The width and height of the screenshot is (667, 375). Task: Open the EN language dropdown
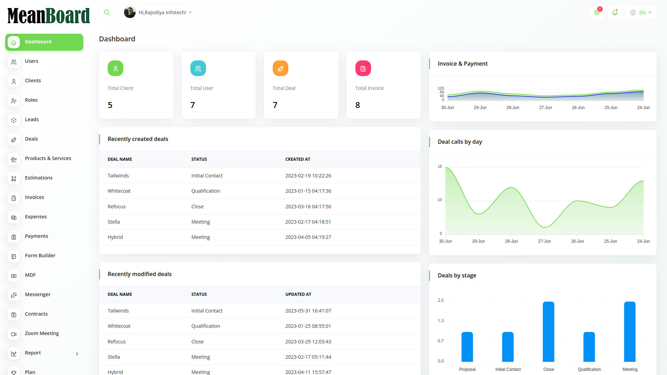[641, 12]
